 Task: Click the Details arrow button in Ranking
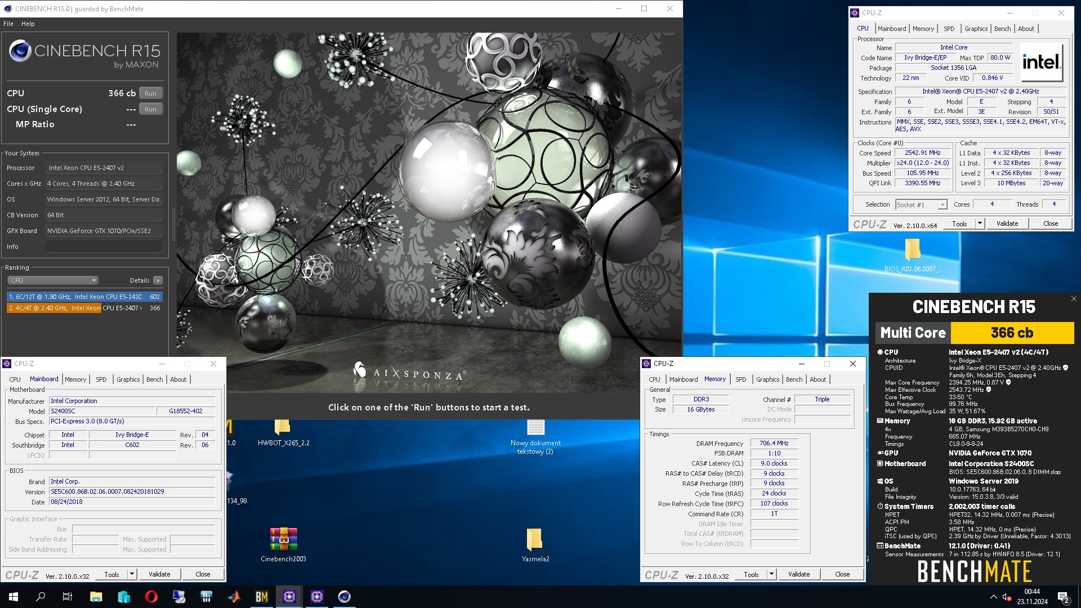tap(158, 280)
